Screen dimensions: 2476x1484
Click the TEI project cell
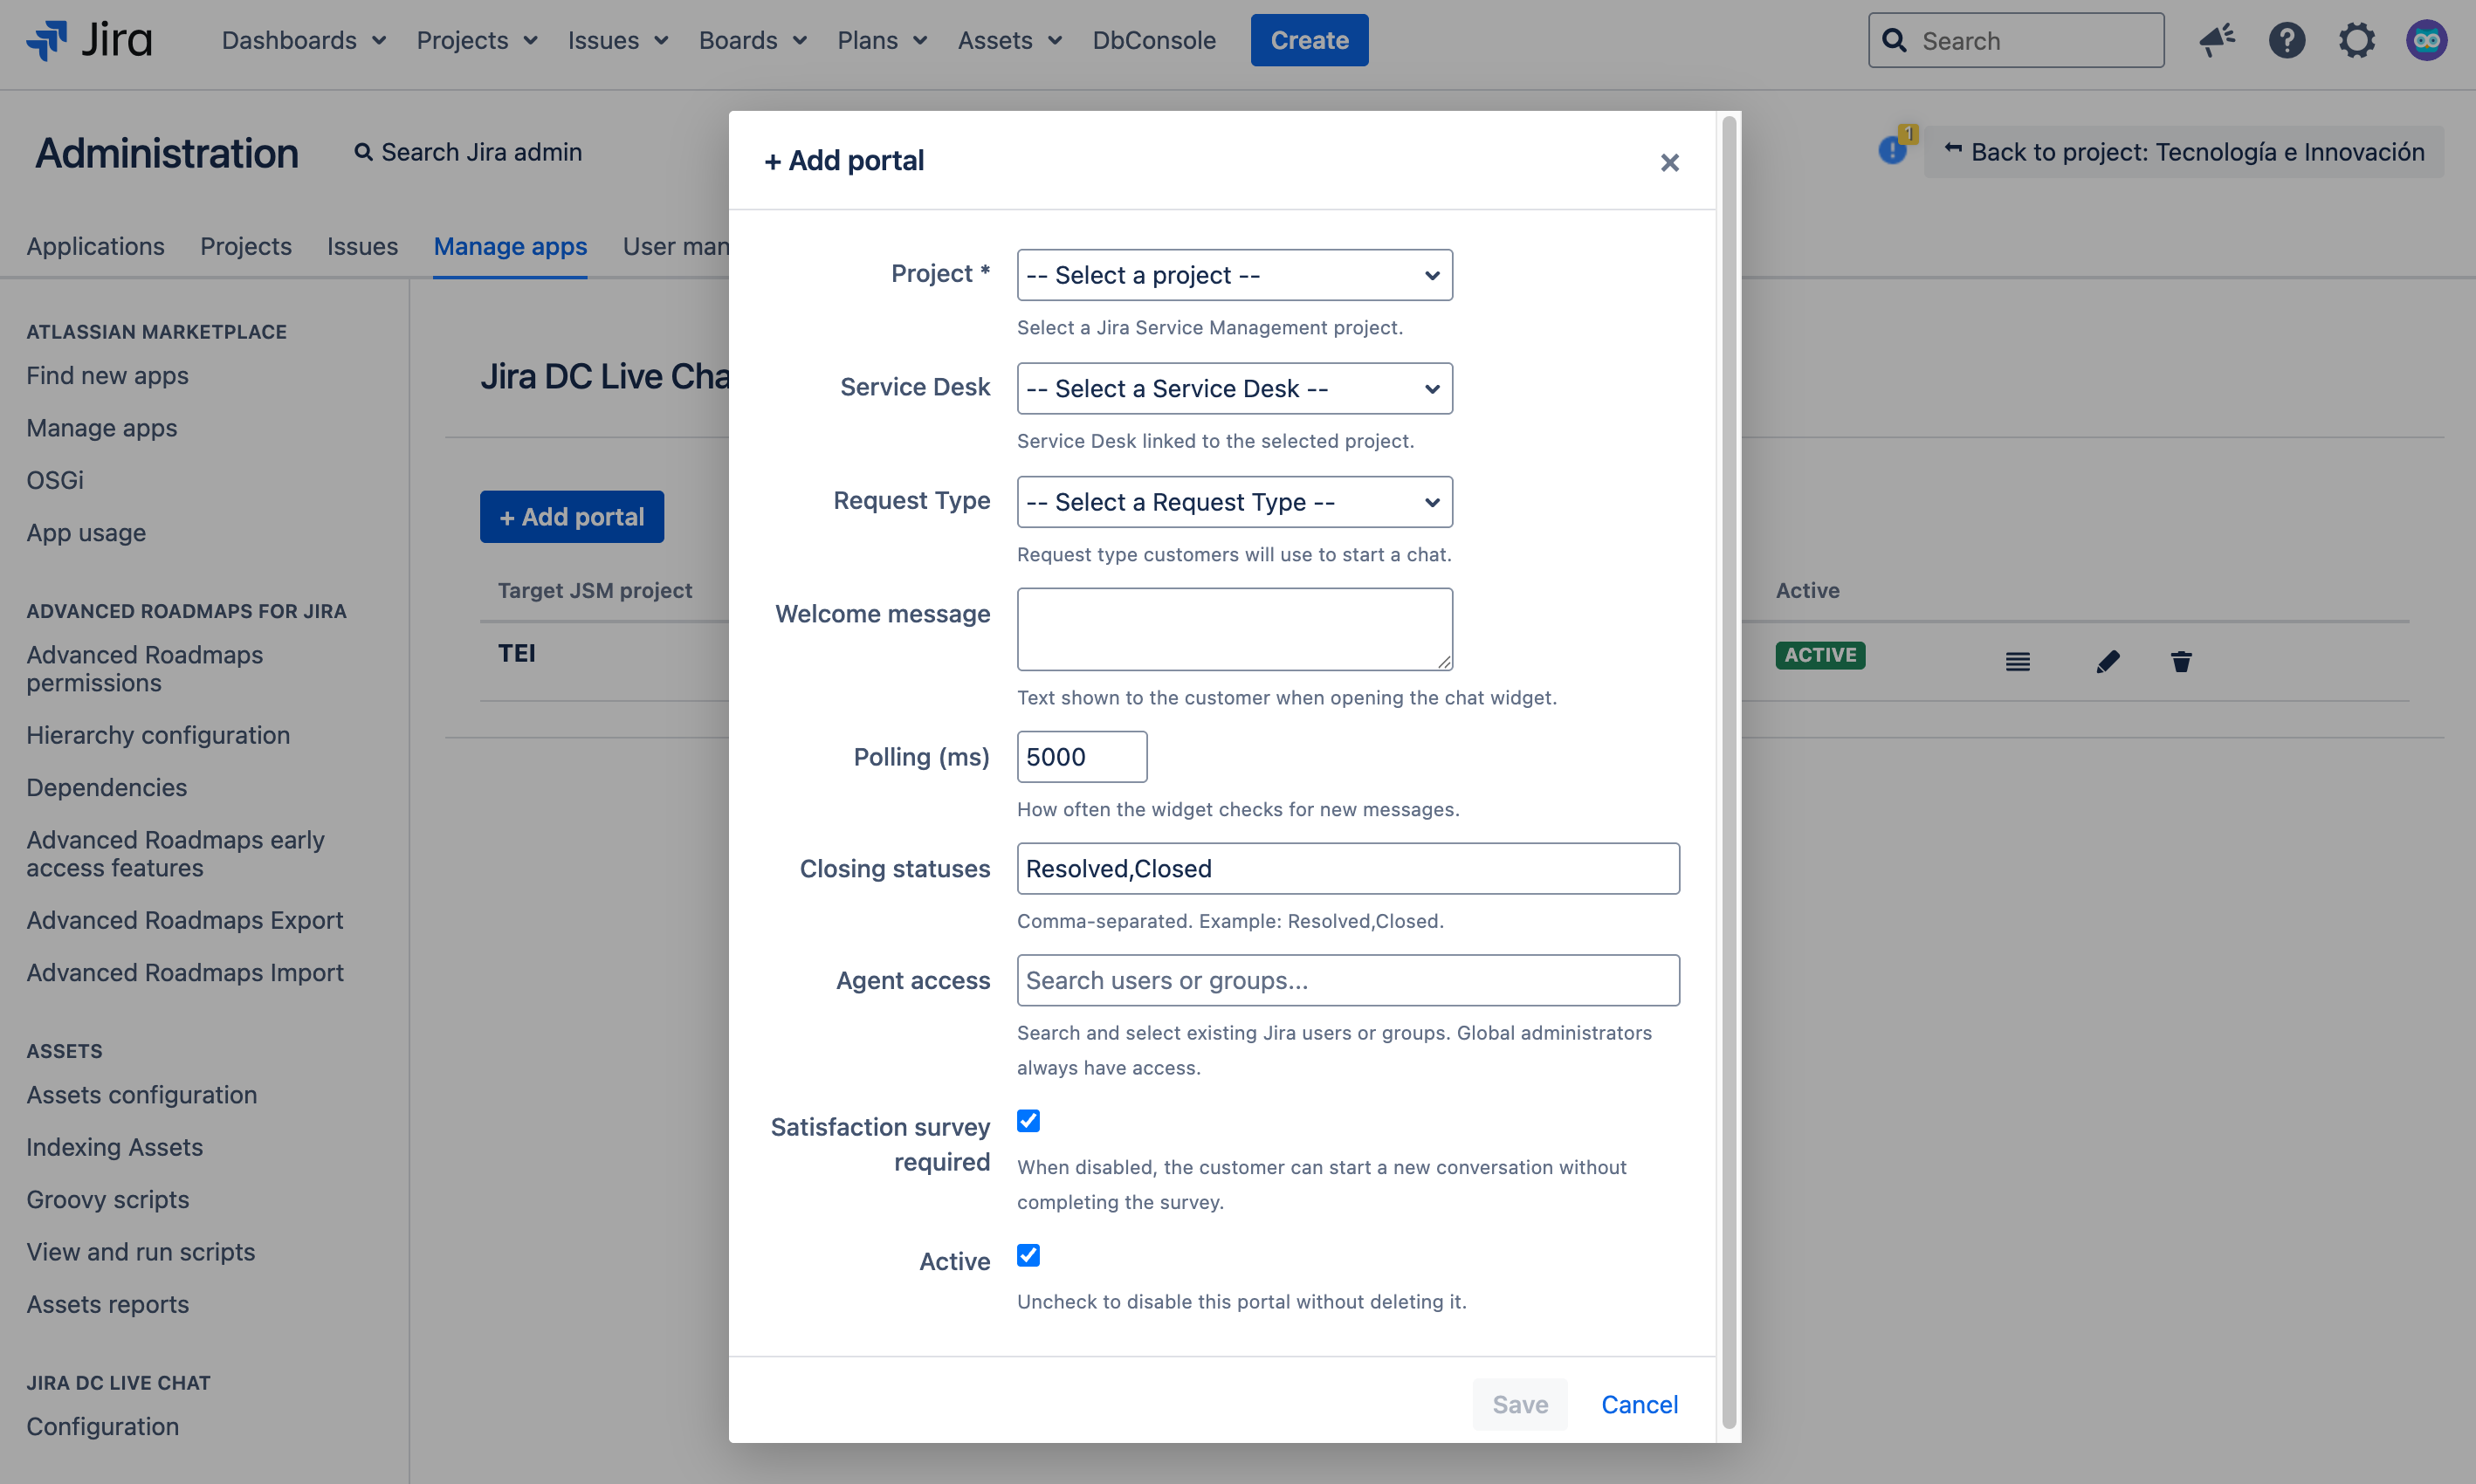click(516, 653)
